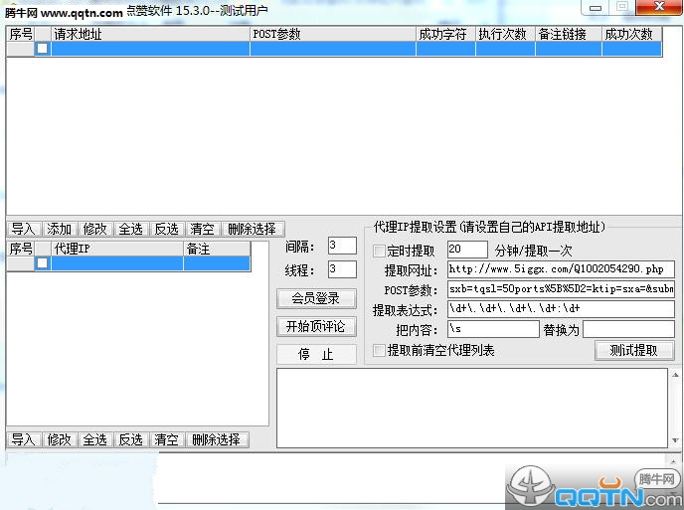Click the 提取网址 URL field

click(x=561, y=269)
